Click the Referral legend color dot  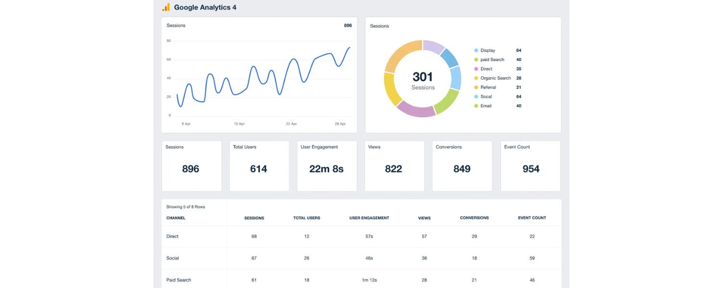click(x=476, y=87)
